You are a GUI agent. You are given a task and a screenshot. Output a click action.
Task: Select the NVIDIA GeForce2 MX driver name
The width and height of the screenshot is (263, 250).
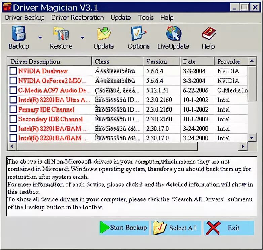(x=52, y=81)
